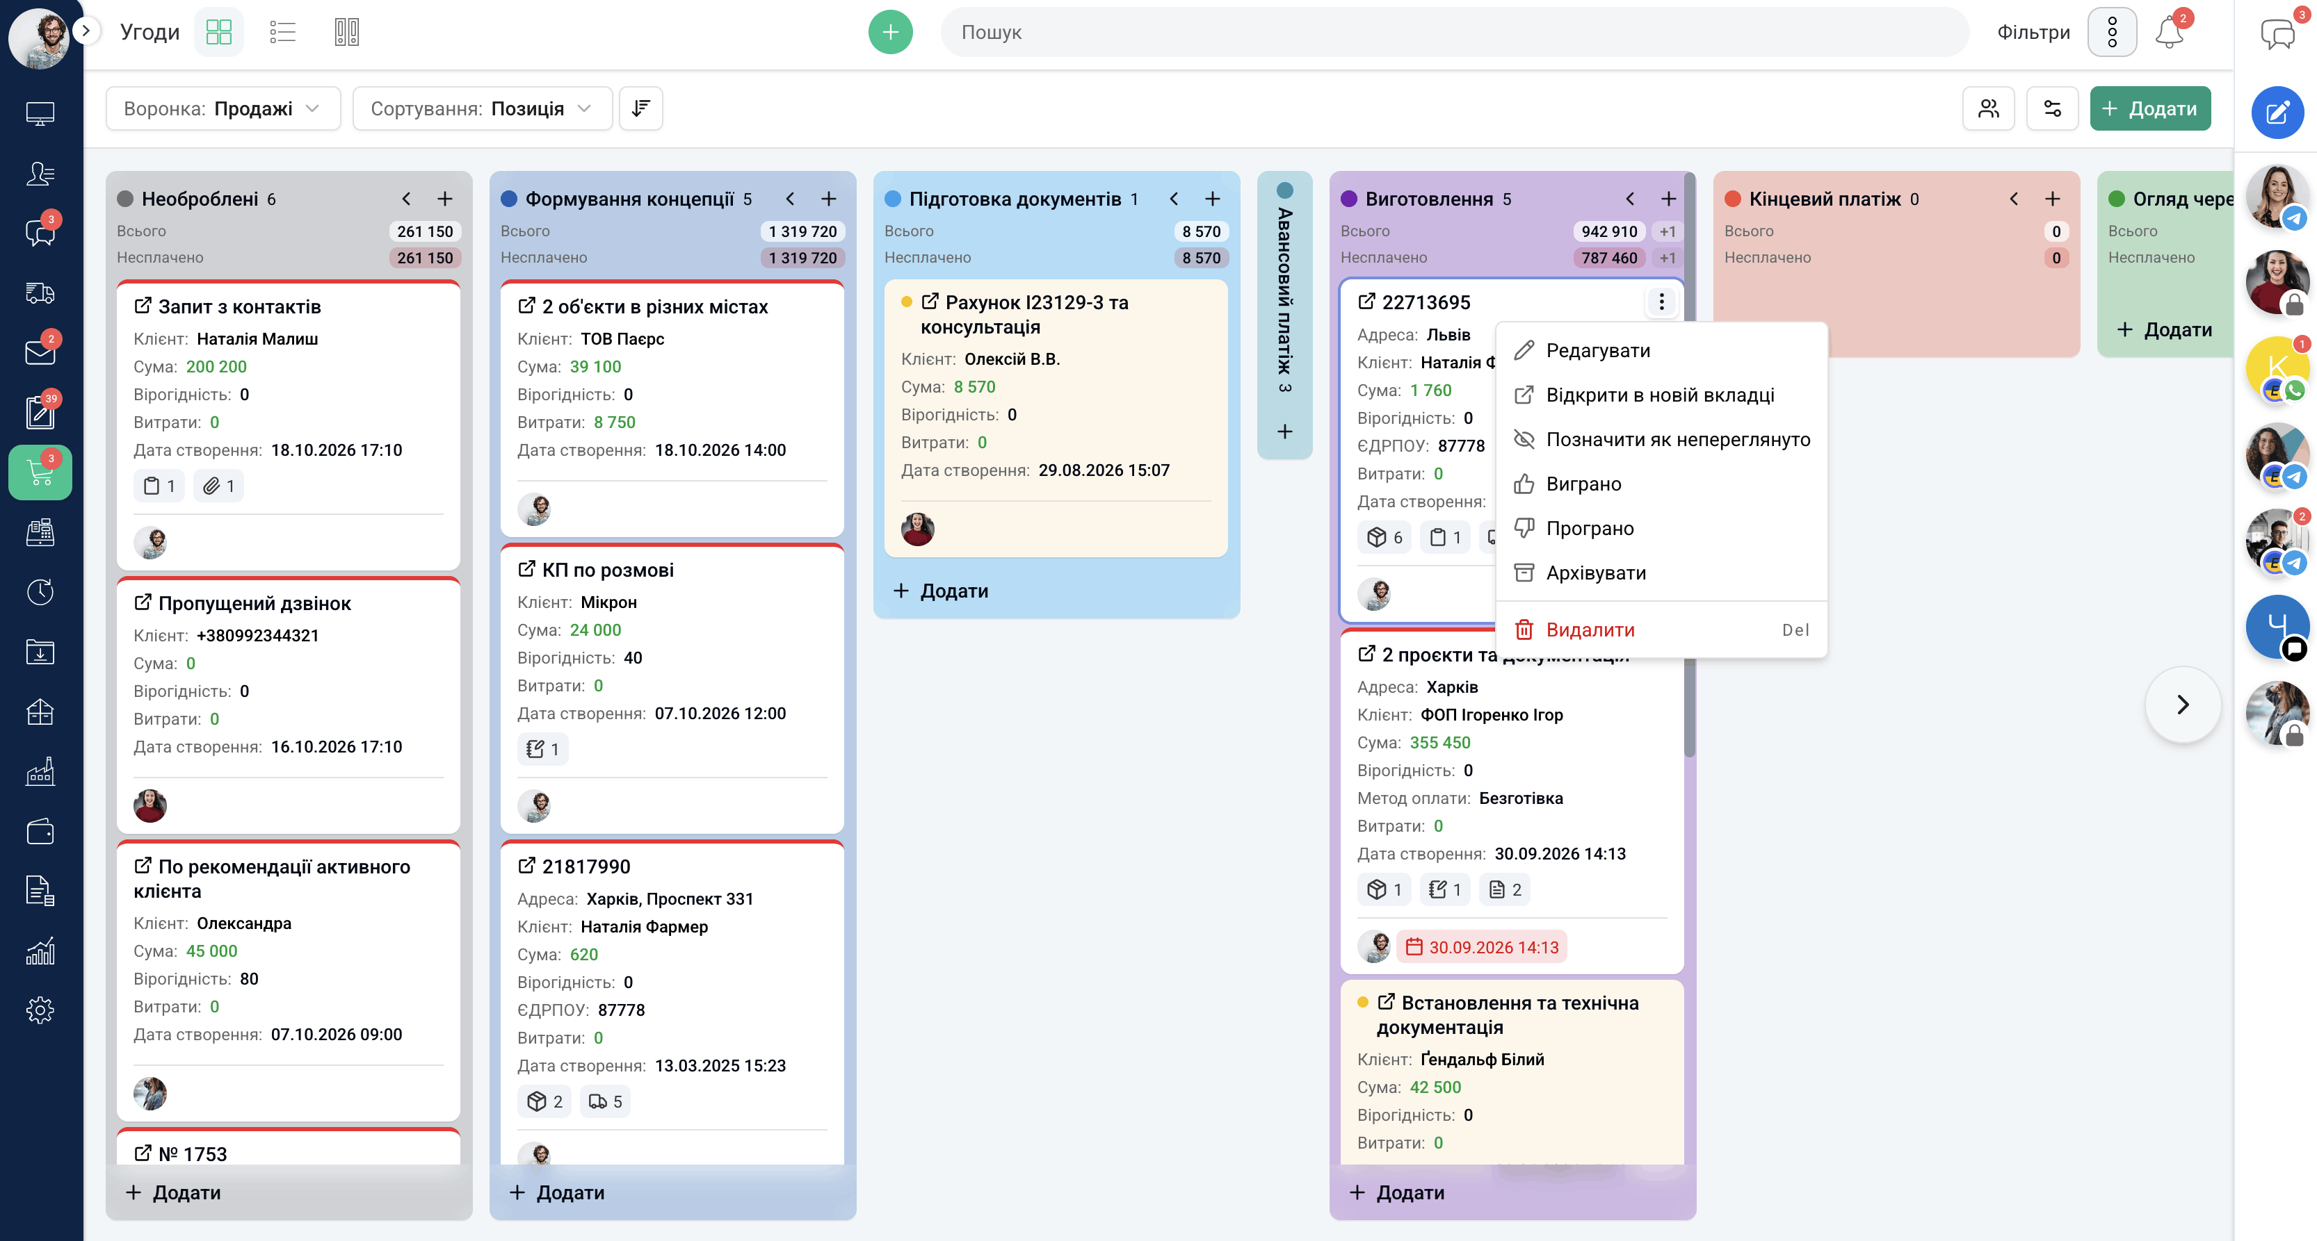
Task: Add deal via plus in Кінцевий платіж header
Action: (x=2051, y=199)
